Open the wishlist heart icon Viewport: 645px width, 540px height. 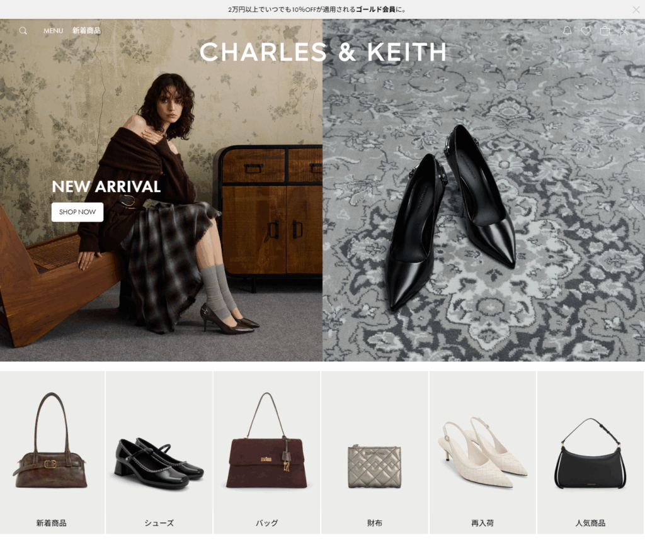pyautogui.click(x=586, y=31)
